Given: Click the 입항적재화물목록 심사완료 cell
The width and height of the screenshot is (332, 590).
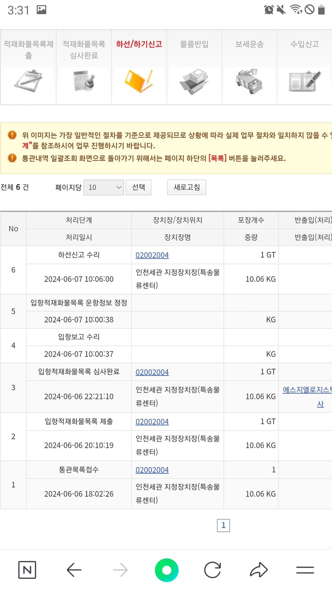Looking at the screenshot, I should coord(79,372).
